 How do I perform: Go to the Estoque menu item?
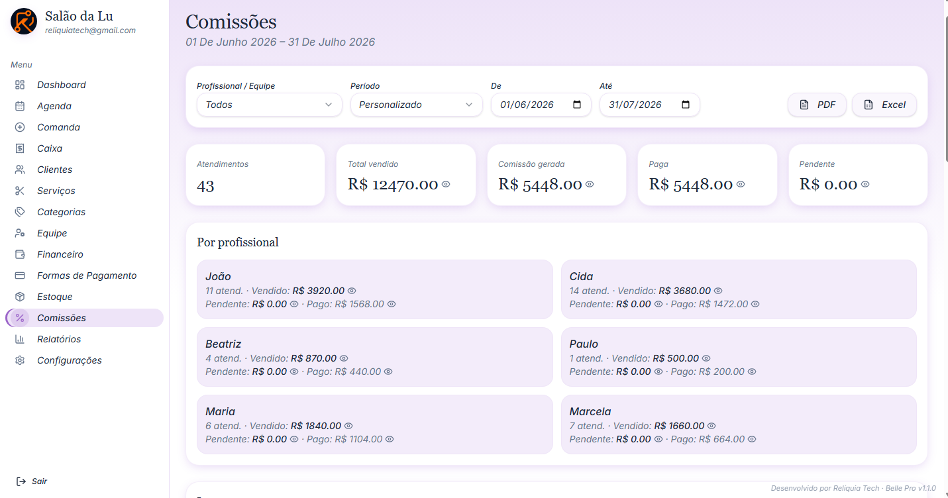point(84,297)
